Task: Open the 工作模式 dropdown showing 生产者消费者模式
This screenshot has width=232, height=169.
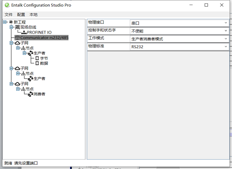Action: [x=180, y=39]
